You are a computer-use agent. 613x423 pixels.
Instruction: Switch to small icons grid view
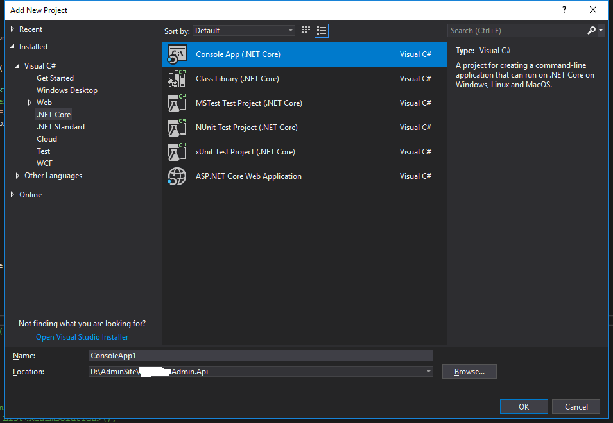click(x=306, y=31)
